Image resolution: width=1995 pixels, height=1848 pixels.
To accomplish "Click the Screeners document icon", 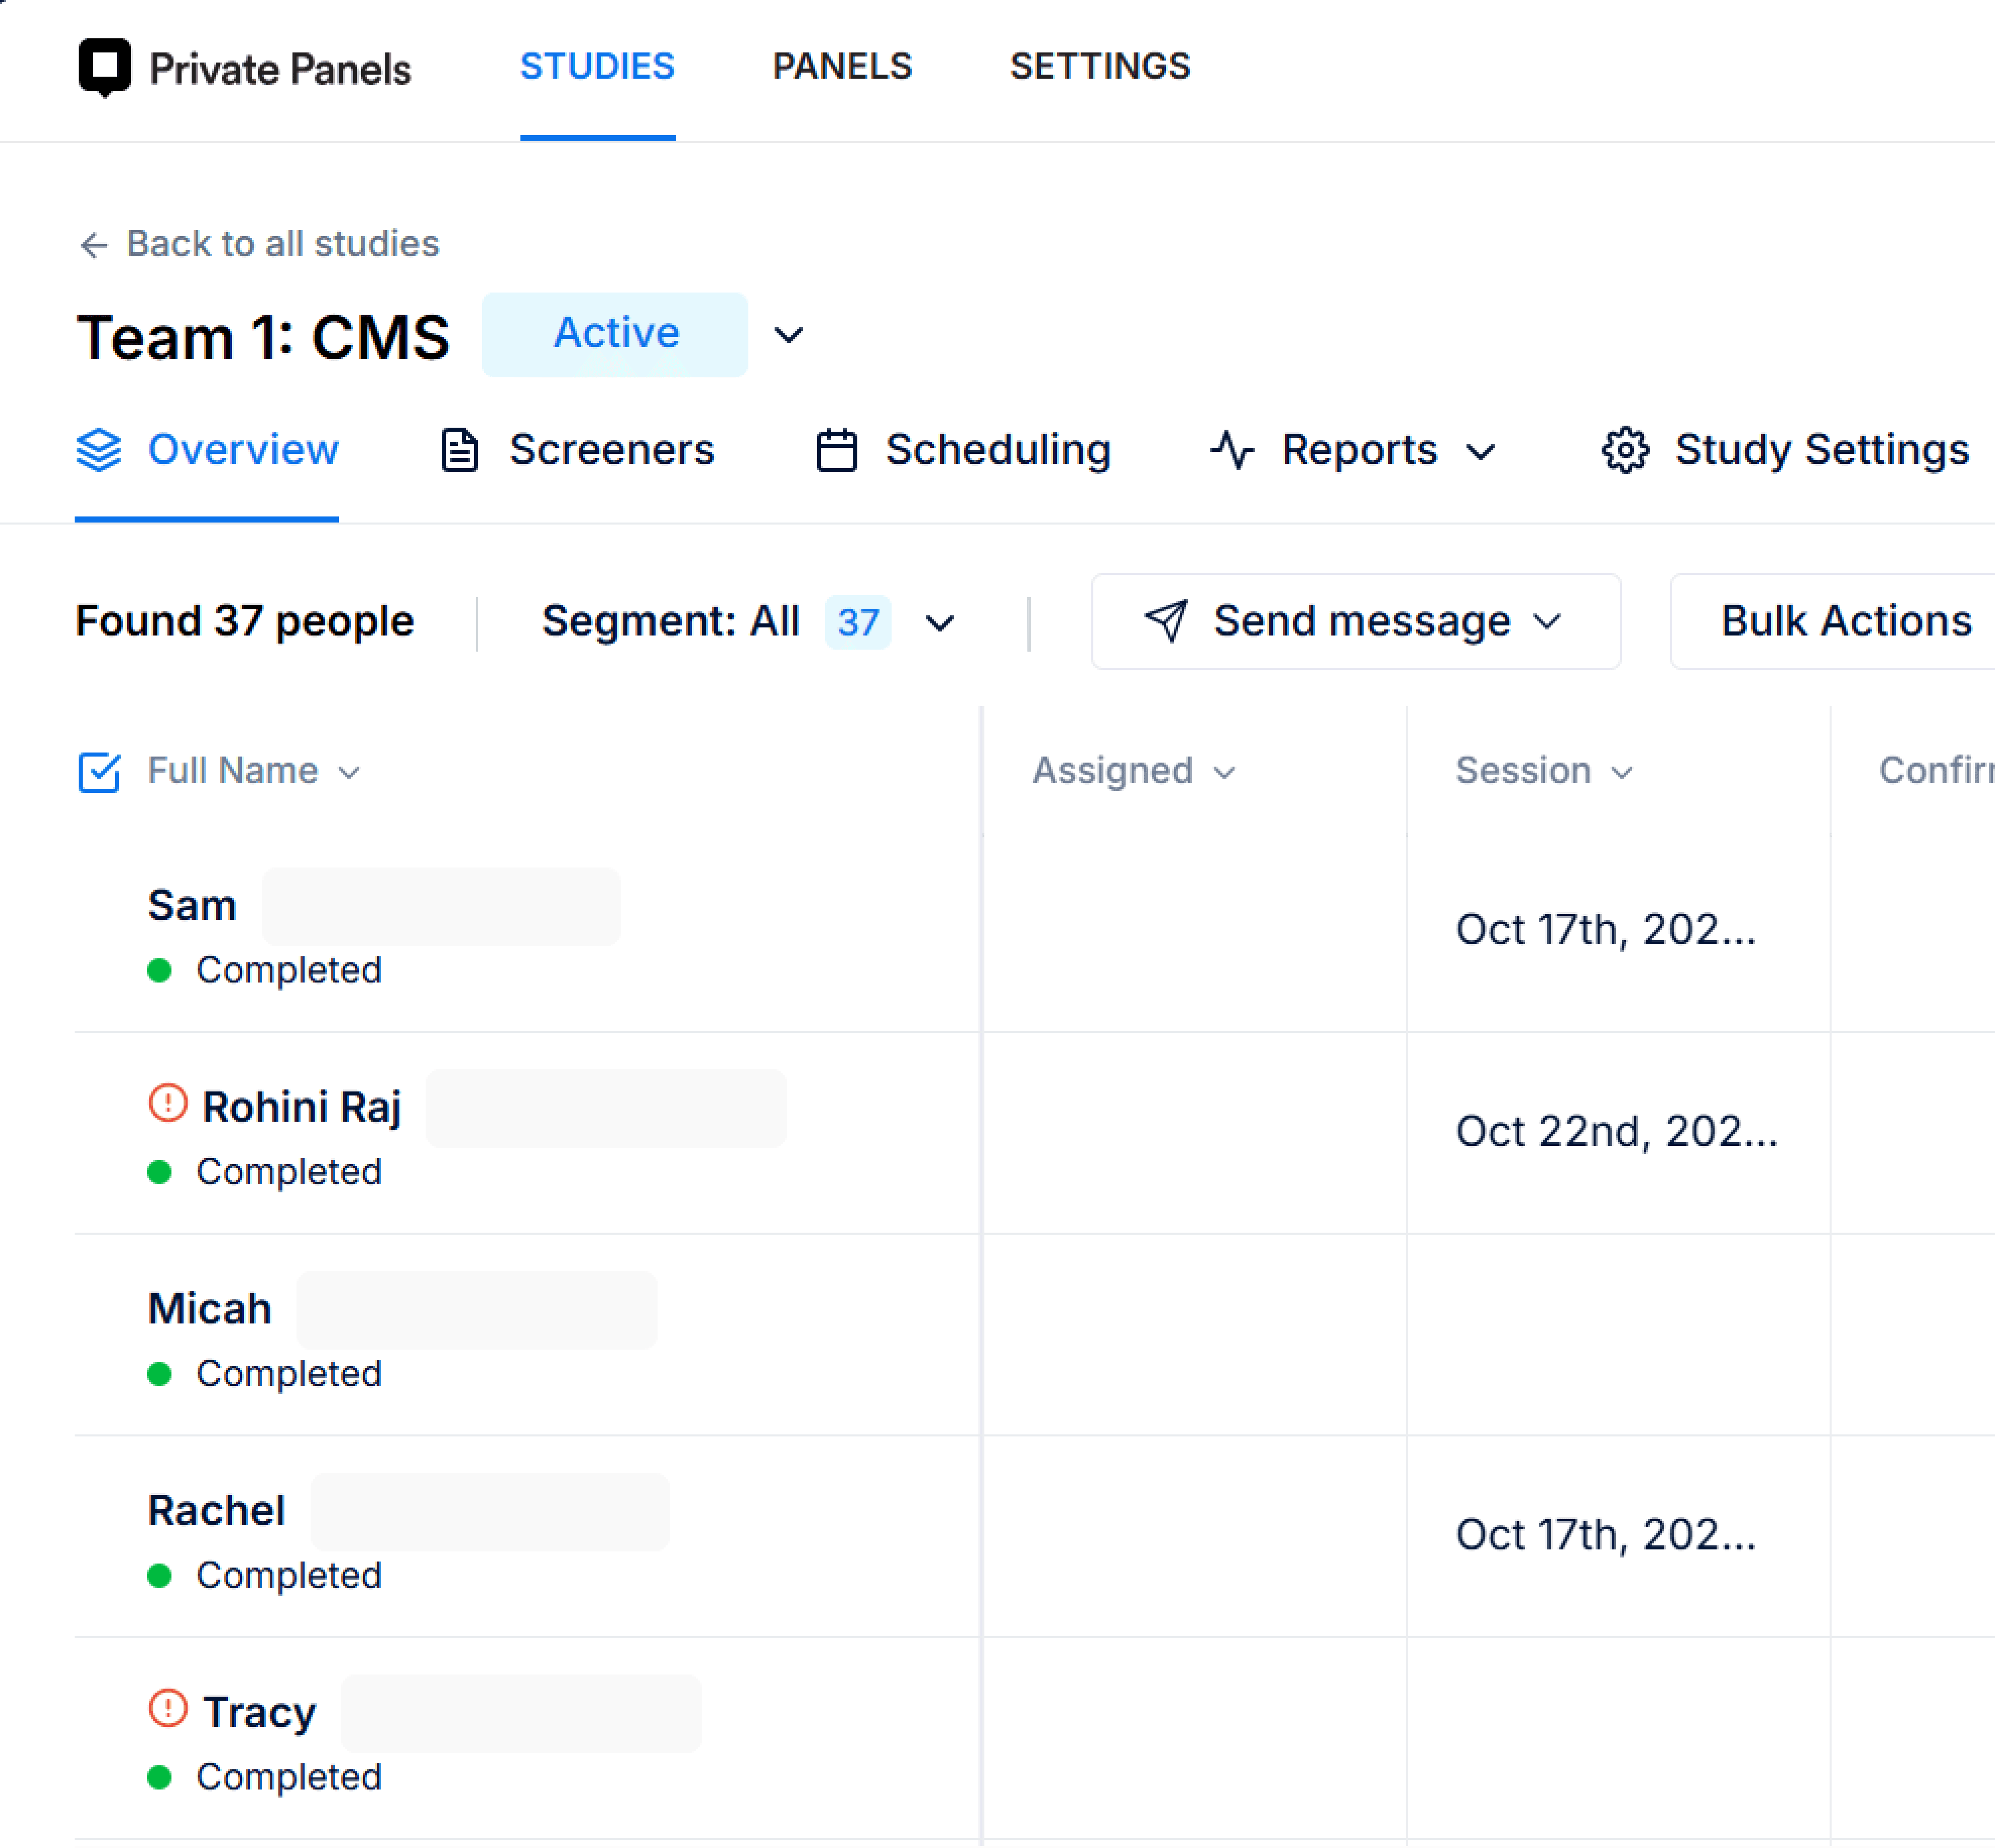I will (460, 450).
